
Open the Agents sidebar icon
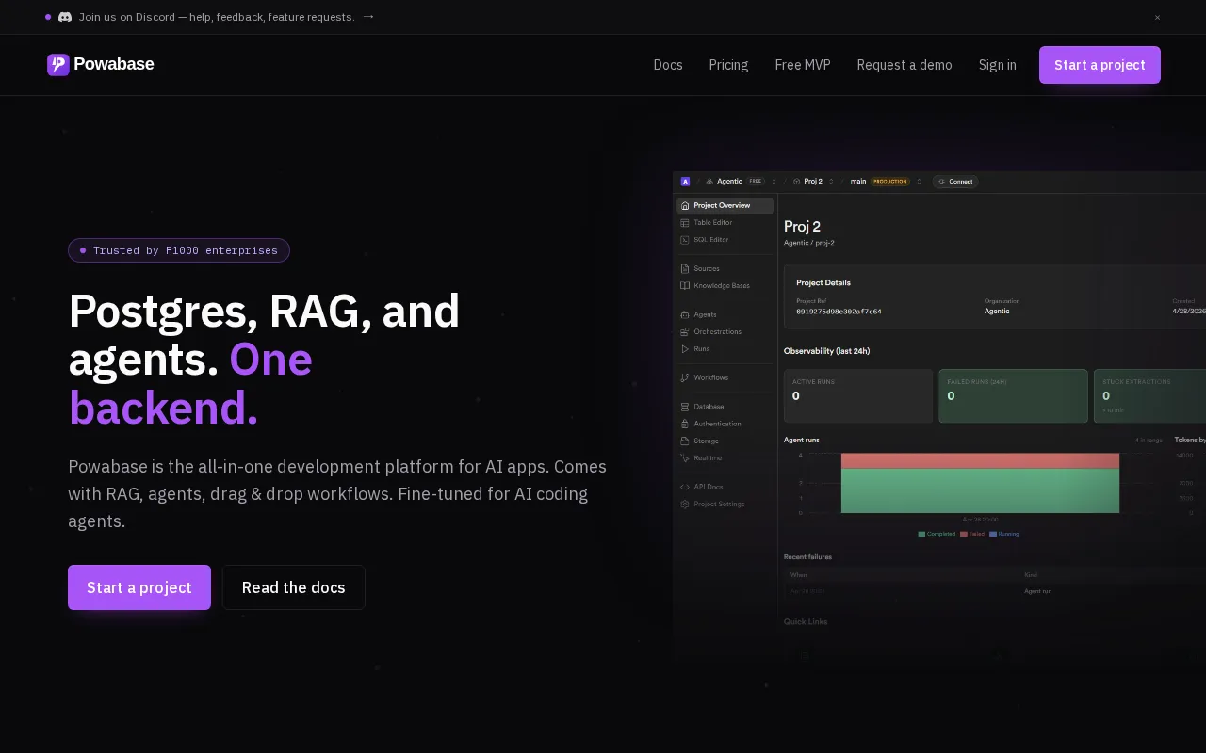point(685,314)
